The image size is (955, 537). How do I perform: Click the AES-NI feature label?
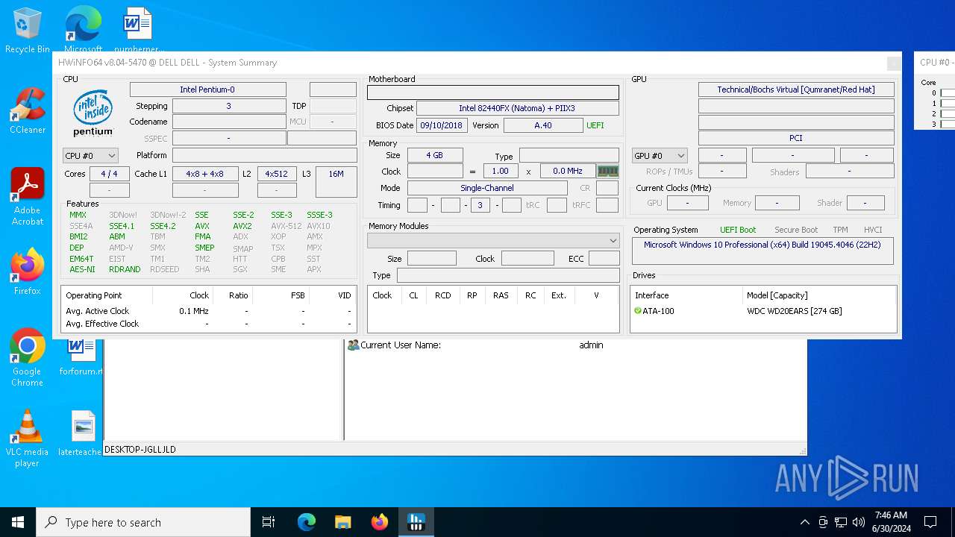[x=82, y=269]
